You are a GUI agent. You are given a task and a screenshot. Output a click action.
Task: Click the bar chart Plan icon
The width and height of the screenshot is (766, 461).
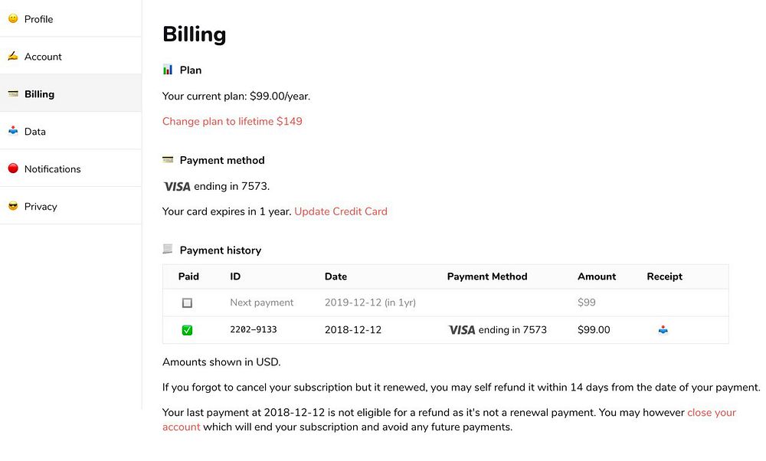[168, 70]
